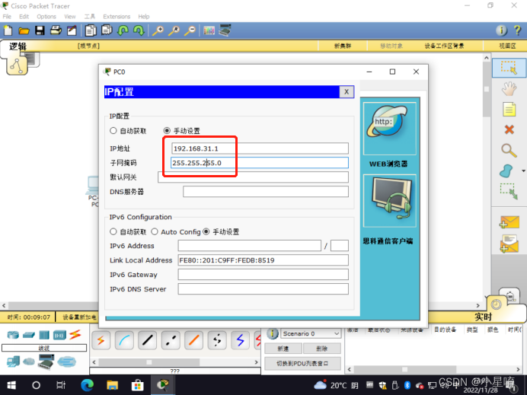
Task: Click 切换到PDU列表窗口 button
Action: click(302, 364)
